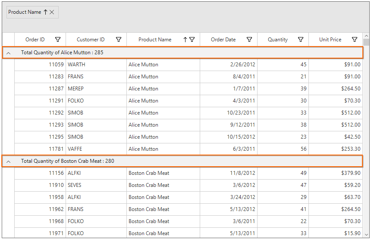The image size is (371, 239).
Task: Select 'Total Quantity of Alice Mutton : 285' caption
Action: pyautogui.click(x=62, y=53)
